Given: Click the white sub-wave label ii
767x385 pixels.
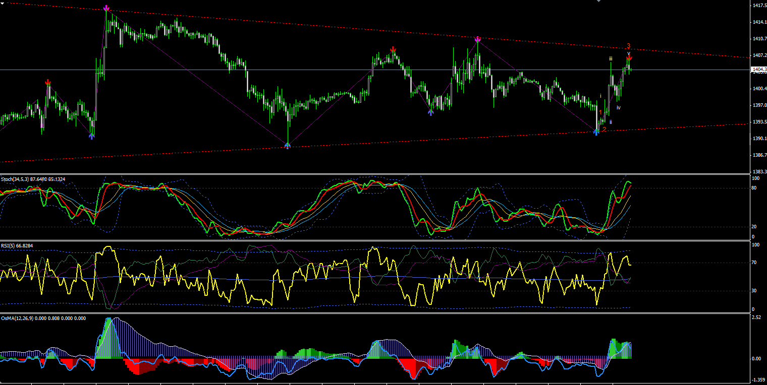Looking at the screenshot, I should [x=611, y=122].
